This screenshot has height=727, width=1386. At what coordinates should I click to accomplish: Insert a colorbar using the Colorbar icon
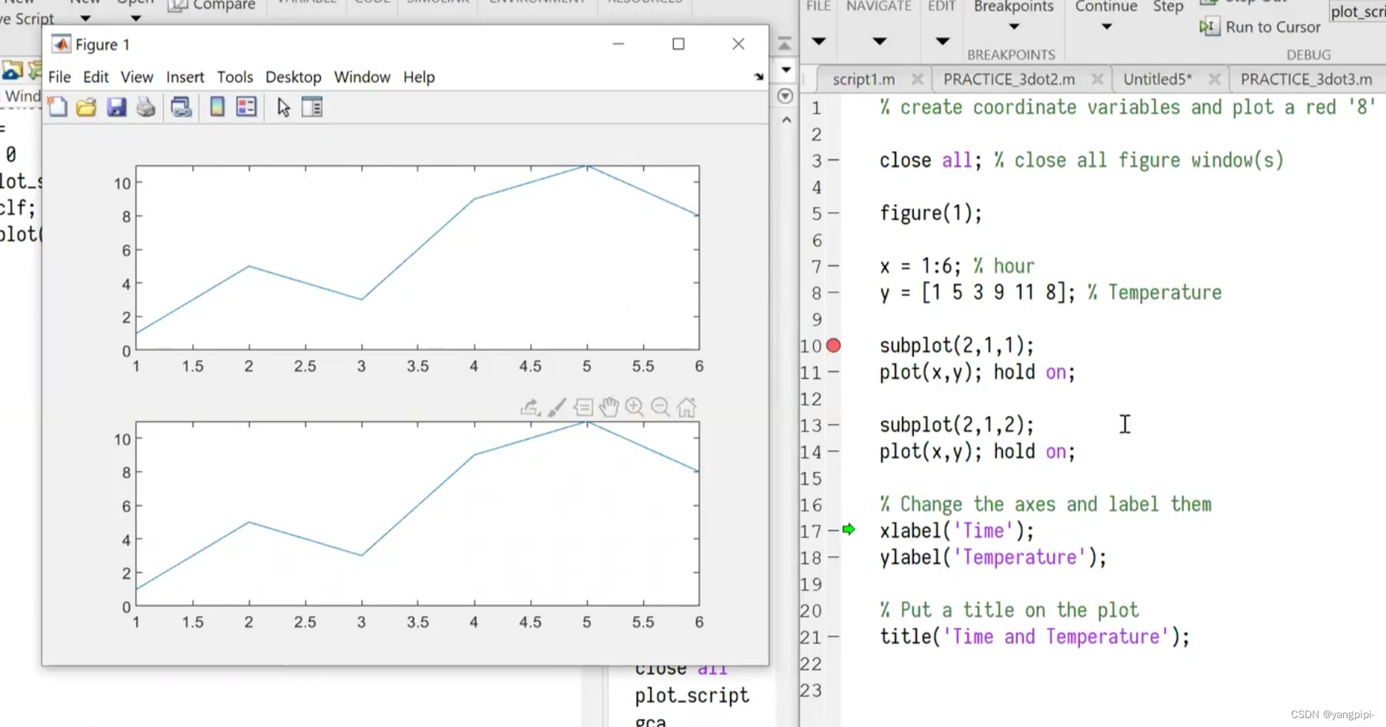(x=217, y=107)
